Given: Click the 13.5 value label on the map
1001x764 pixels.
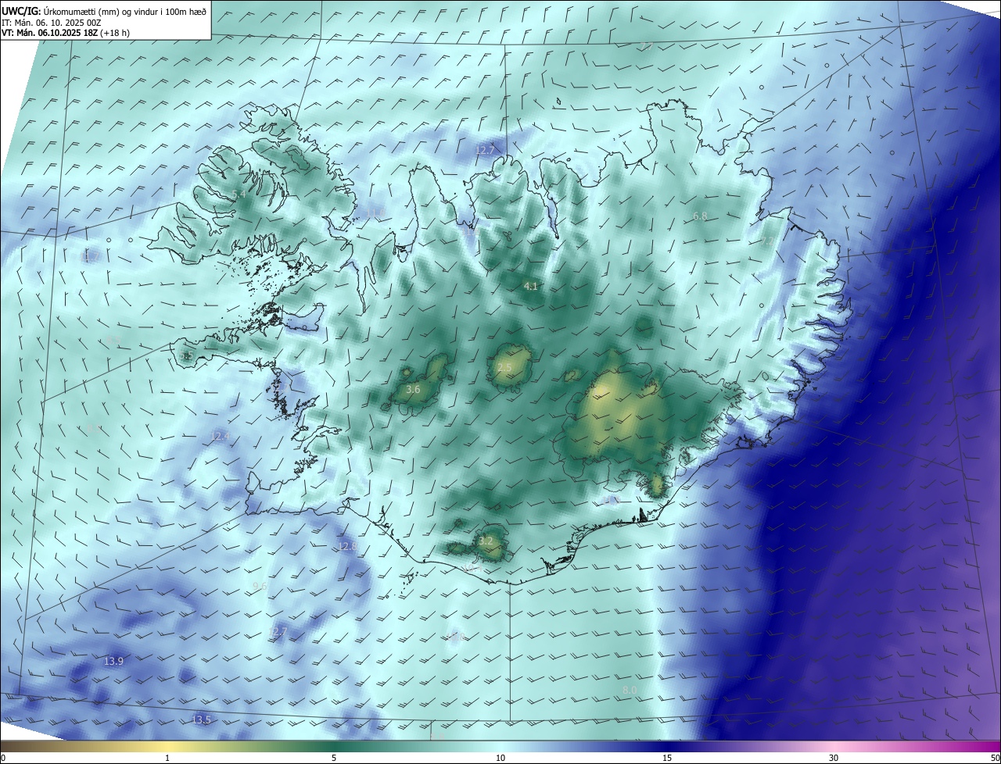Looking at the screenshot, I should point(201,719).
